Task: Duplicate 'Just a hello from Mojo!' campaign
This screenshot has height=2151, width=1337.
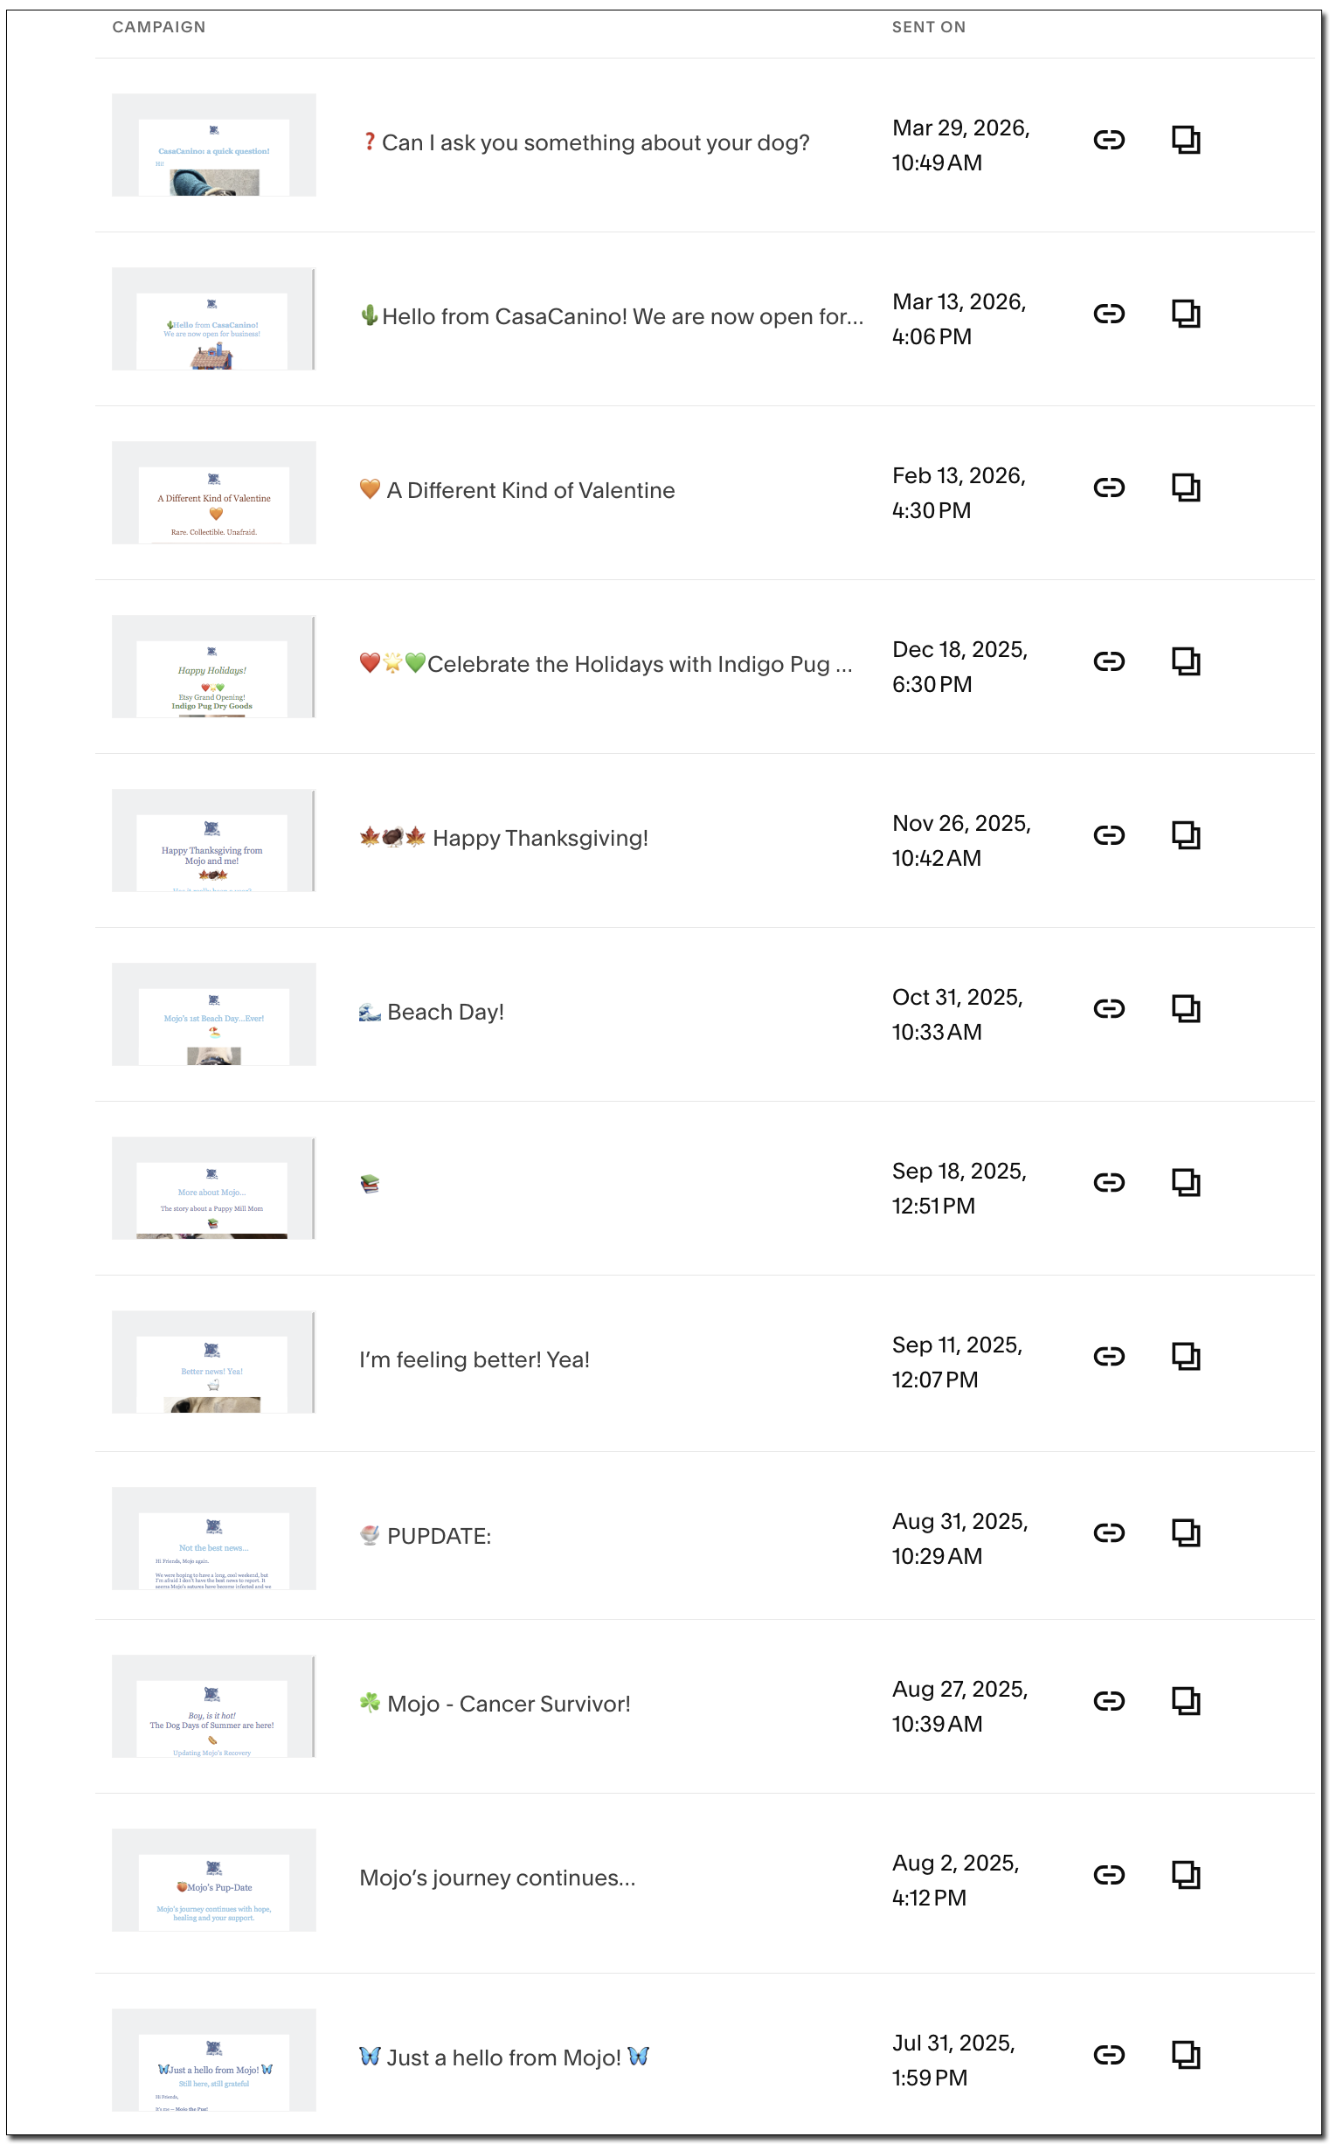Action: pyautogui.click(x=1186, y=2055)
